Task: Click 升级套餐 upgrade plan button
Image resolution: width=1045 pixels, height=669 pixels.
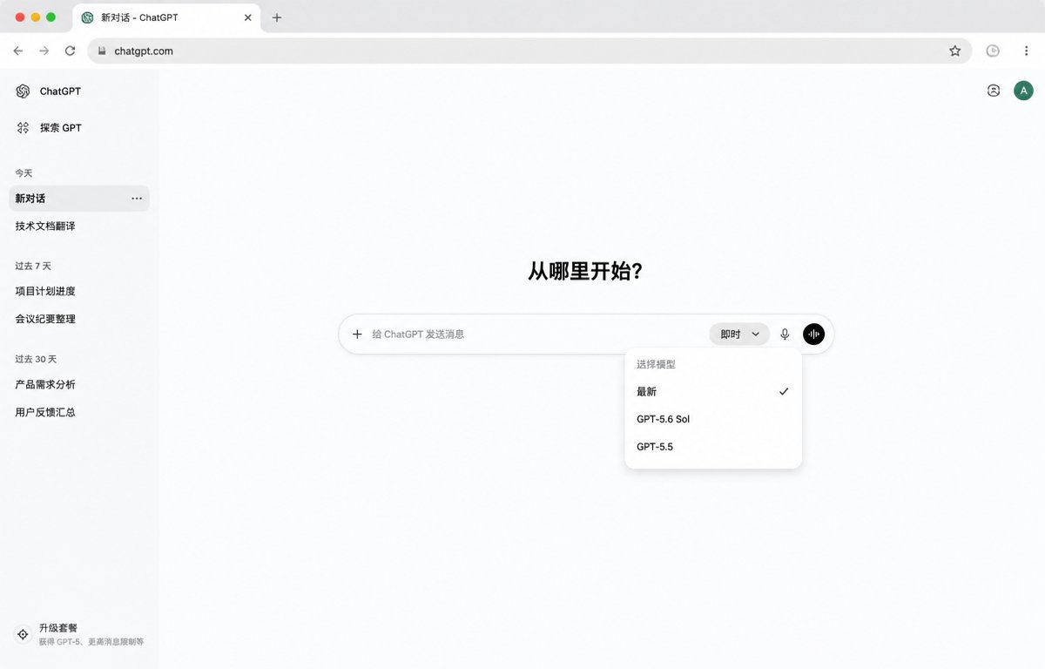Action: click(x=79, y=634)
